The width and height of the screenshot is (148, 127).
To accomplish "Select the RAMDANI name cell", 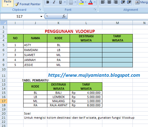I will coord(35,50).
